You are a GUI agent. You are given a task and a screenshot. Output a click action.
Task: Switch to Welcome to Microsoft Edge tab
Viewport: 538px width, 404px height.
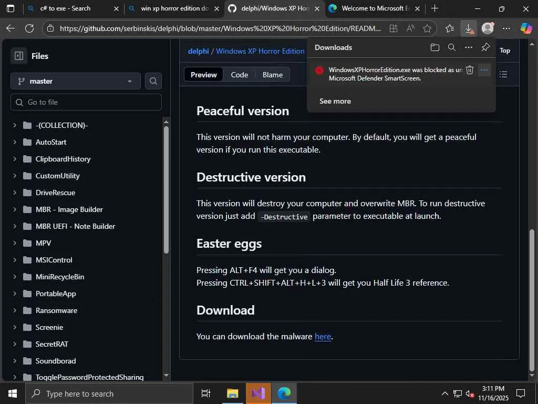click(375, 8)
